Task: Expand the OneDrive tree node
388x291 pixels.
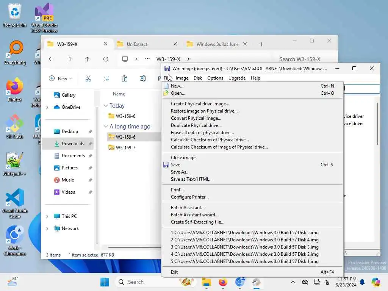Action: pyautogui.click(x=47, y=107)
